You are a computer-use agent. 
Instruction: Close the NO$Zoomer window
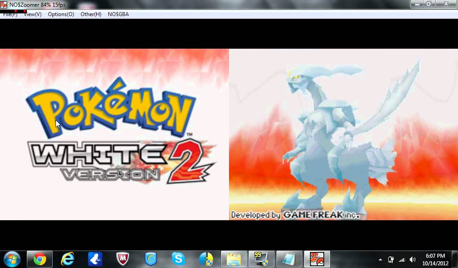[446, 4]
